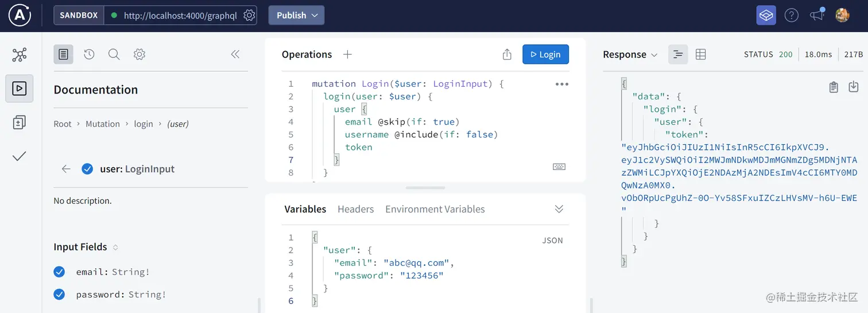Run the Login operation
This screenshot has width=868, height=313.
tap(545, 55)
